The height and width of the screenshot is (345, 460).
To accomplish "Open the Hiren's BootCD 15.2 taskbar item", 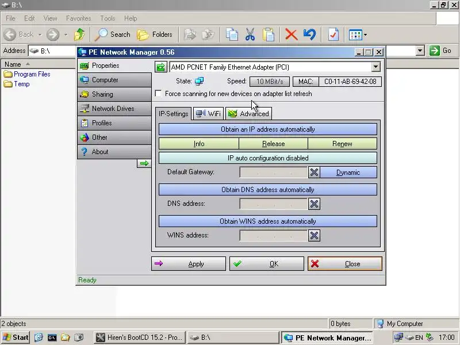I will point(140,338).
